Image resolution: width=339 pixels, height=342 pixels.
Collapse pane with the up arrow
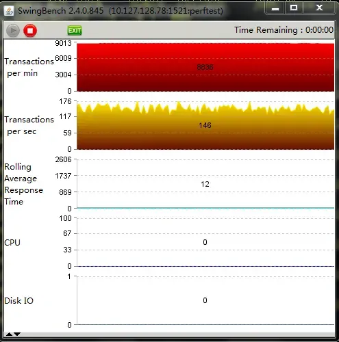click(10, 334)
